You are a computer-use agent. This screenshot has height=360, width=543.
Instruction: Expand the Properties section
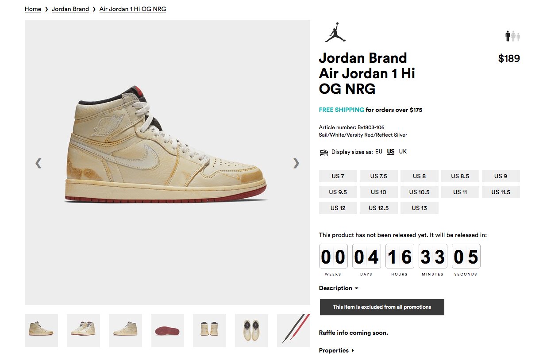pos(336,350)
